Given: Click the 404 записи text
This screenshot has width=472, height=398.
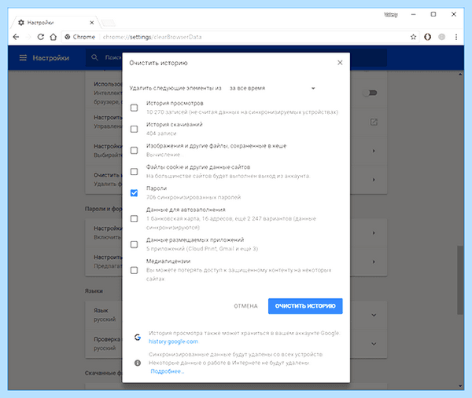Looking at the screenshot, I should tap(161, 133).
